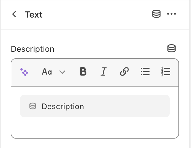Image resolution: width=191 pixels, height=148 pixels.
Task: Open the three-dot more actions menu
Action: pyautogui.click(x=172, y=14)
